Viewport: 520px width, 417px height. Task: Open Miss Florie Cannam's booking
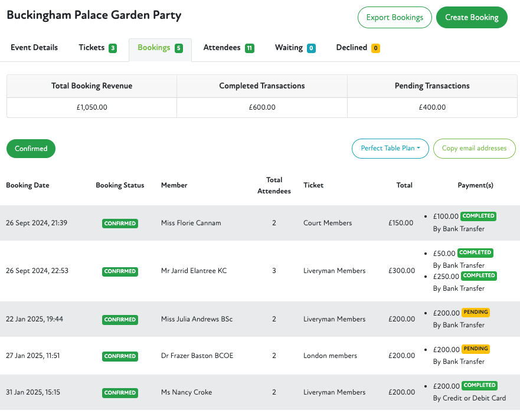191,223
